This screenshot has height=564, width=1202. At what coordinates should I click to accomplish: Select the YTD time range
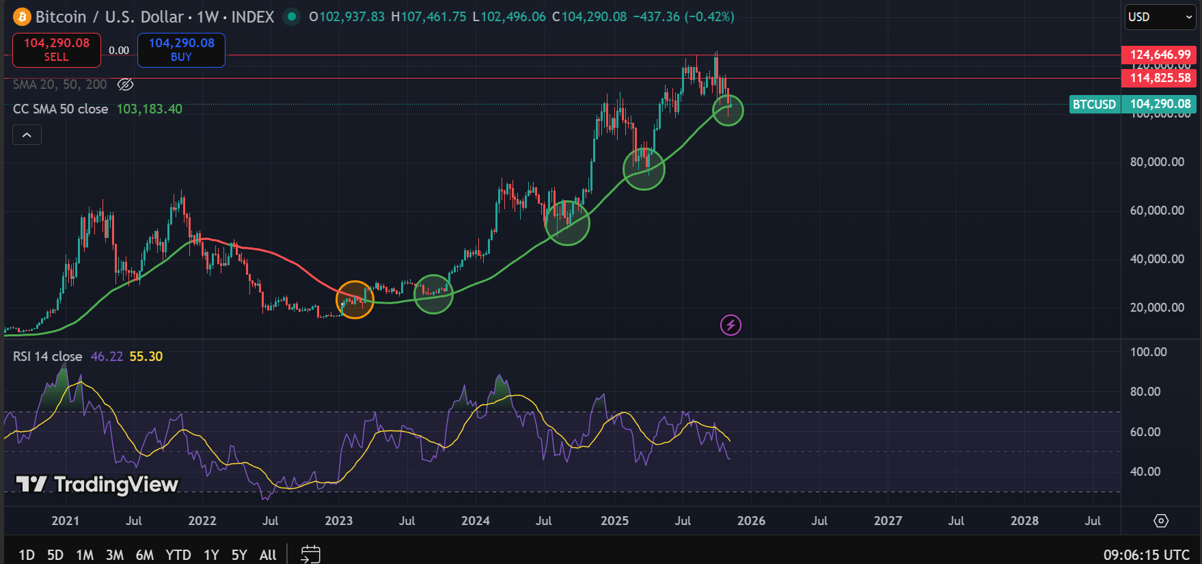178,554
